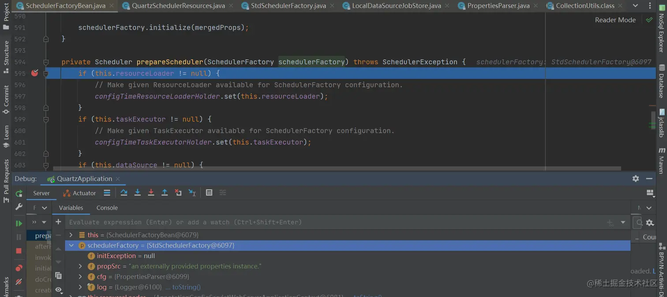667x297 pixels.
Task: Open the Maven tool window
Action: coord(661,160)
